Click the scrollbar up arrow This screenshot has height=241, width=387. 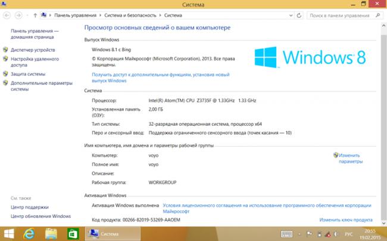pos(384,26)
